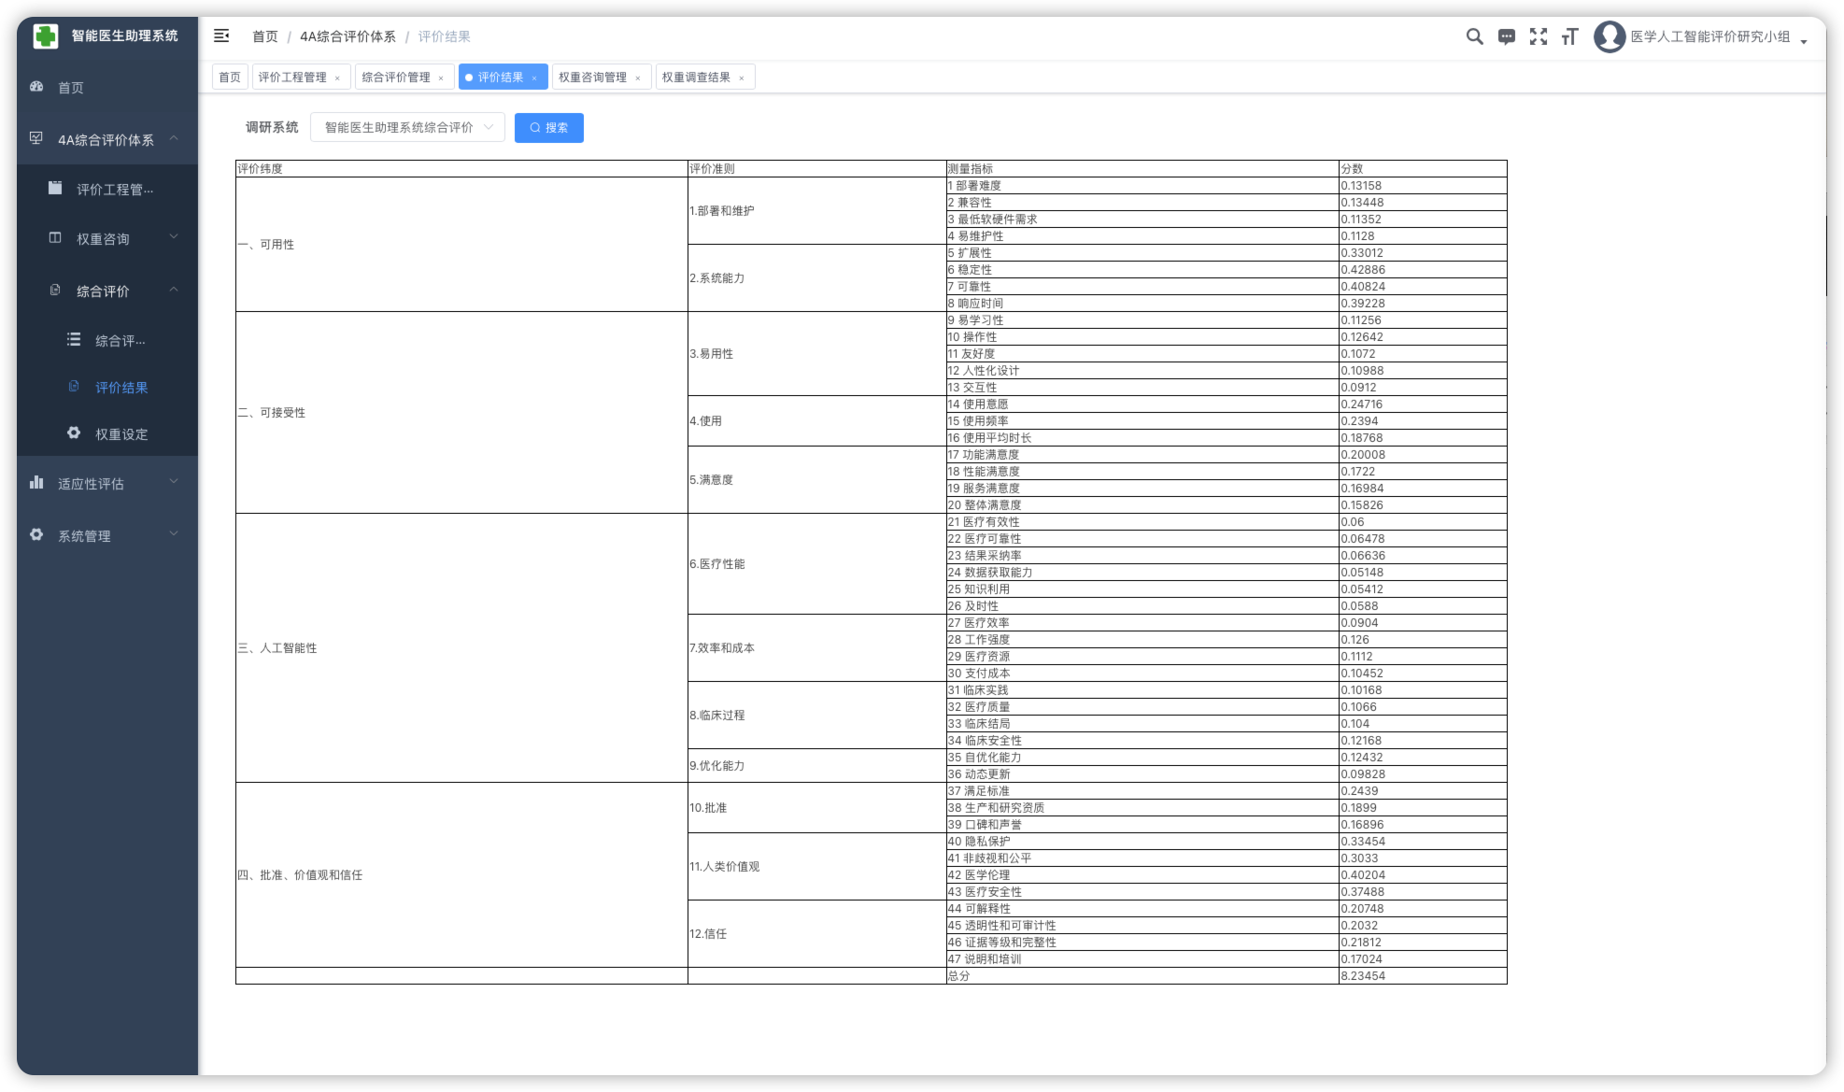This screenshot has height=1092, width=1844.
Task: Click the 分数 column header
Action: coord(1423,169)
